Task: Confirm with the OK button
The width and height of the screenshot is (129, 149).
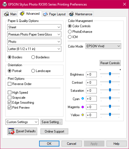Action: click(x=49, y=144)
